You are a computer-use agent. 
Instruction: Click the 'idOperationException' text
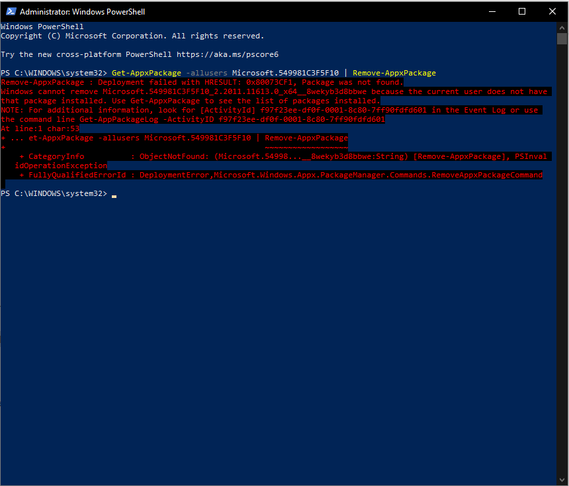tap(61, 166)
